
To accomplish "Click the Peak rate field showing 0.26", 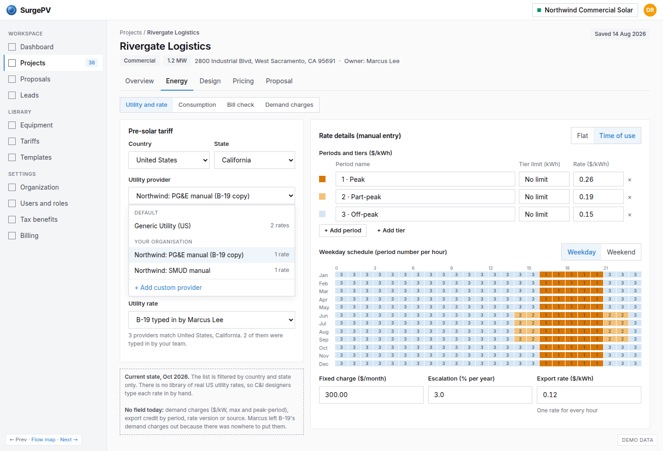I will pyautogui.click(x=599, y=179).
